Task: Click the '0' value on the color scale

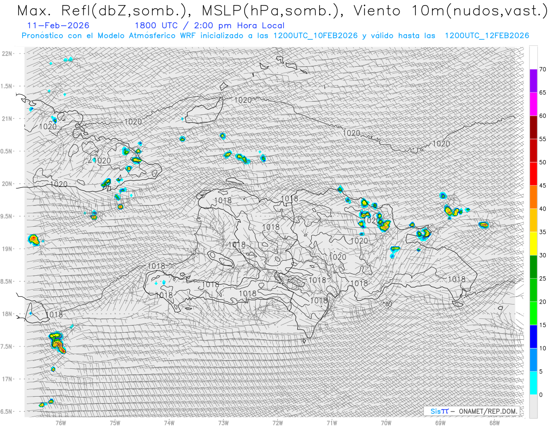Action: (x=541, y=395)
